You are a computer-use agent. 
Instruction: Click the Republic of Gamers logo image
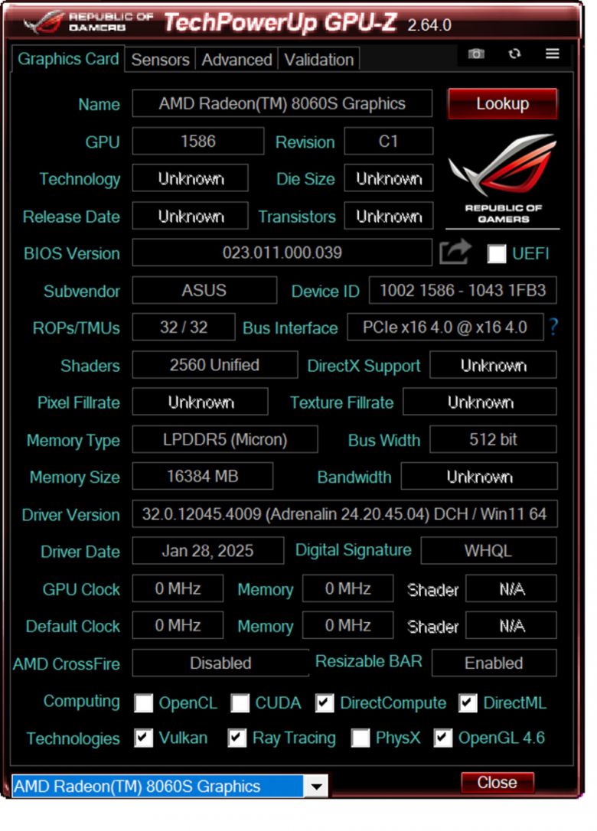coord(503,178)
